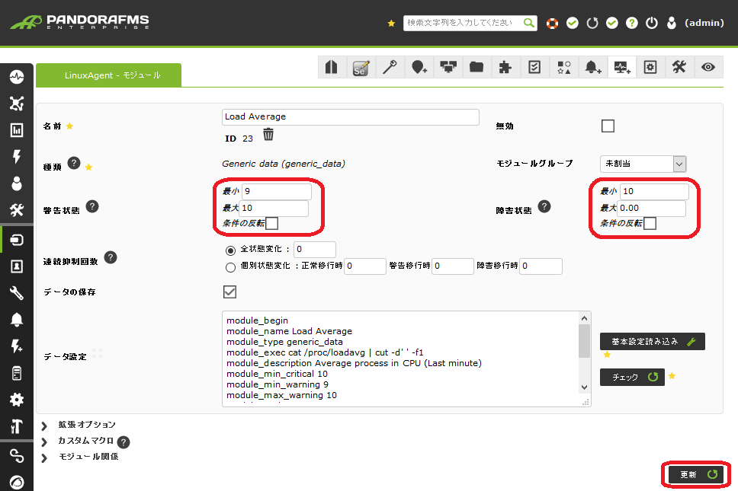Click the 名前 field containing Load Average
Viewport: 738px width, 491px height.
351,117
